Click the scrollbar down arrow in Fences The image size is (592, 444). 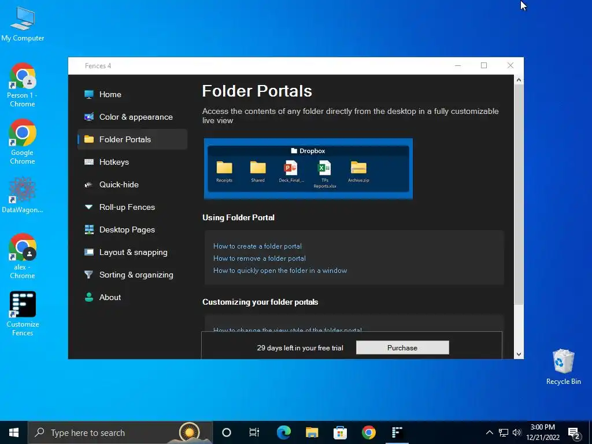pos(519,354)
